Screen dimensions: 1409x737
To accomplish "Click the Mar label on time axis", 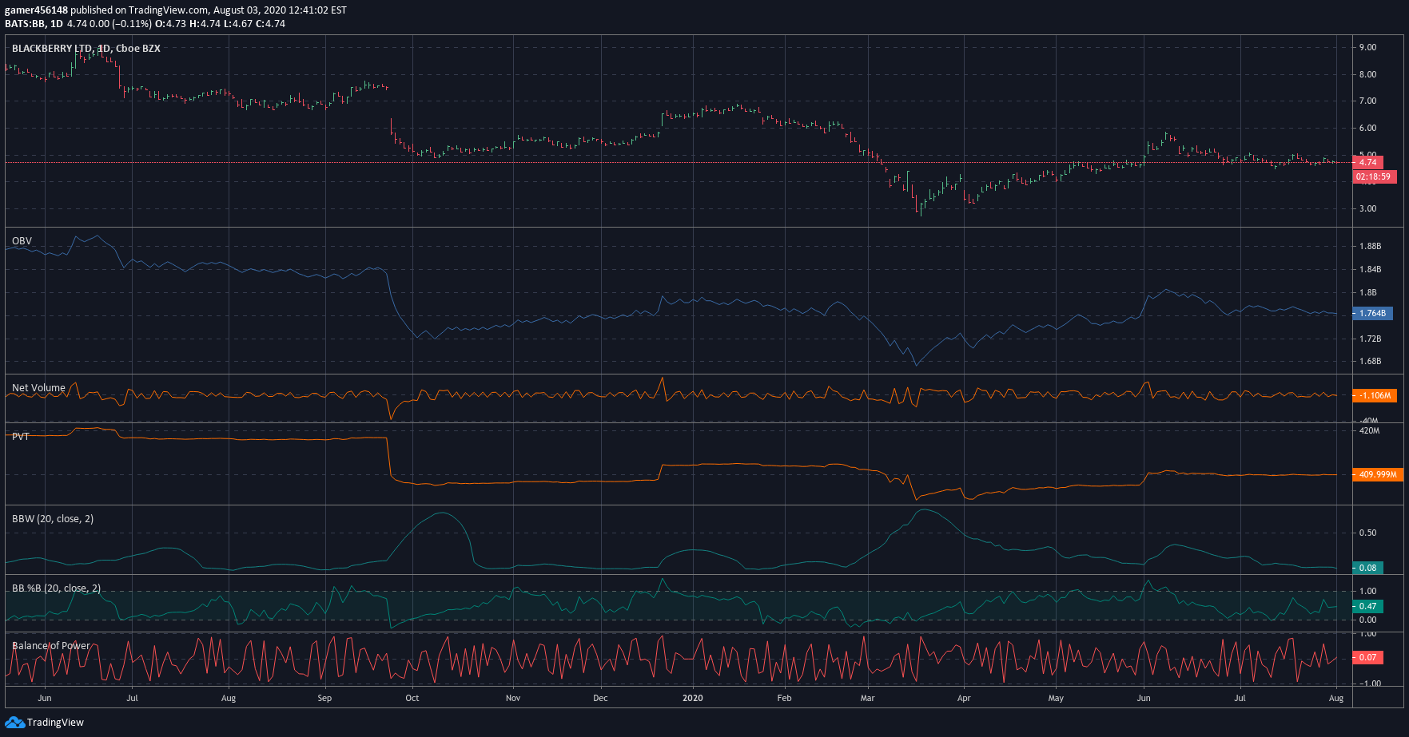I will pyautogui.click(x=868, y=698).
